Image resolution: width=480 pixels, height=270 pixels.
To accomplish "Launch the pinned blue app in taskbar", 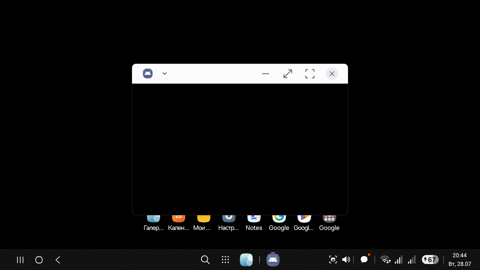I will point(246,260).
